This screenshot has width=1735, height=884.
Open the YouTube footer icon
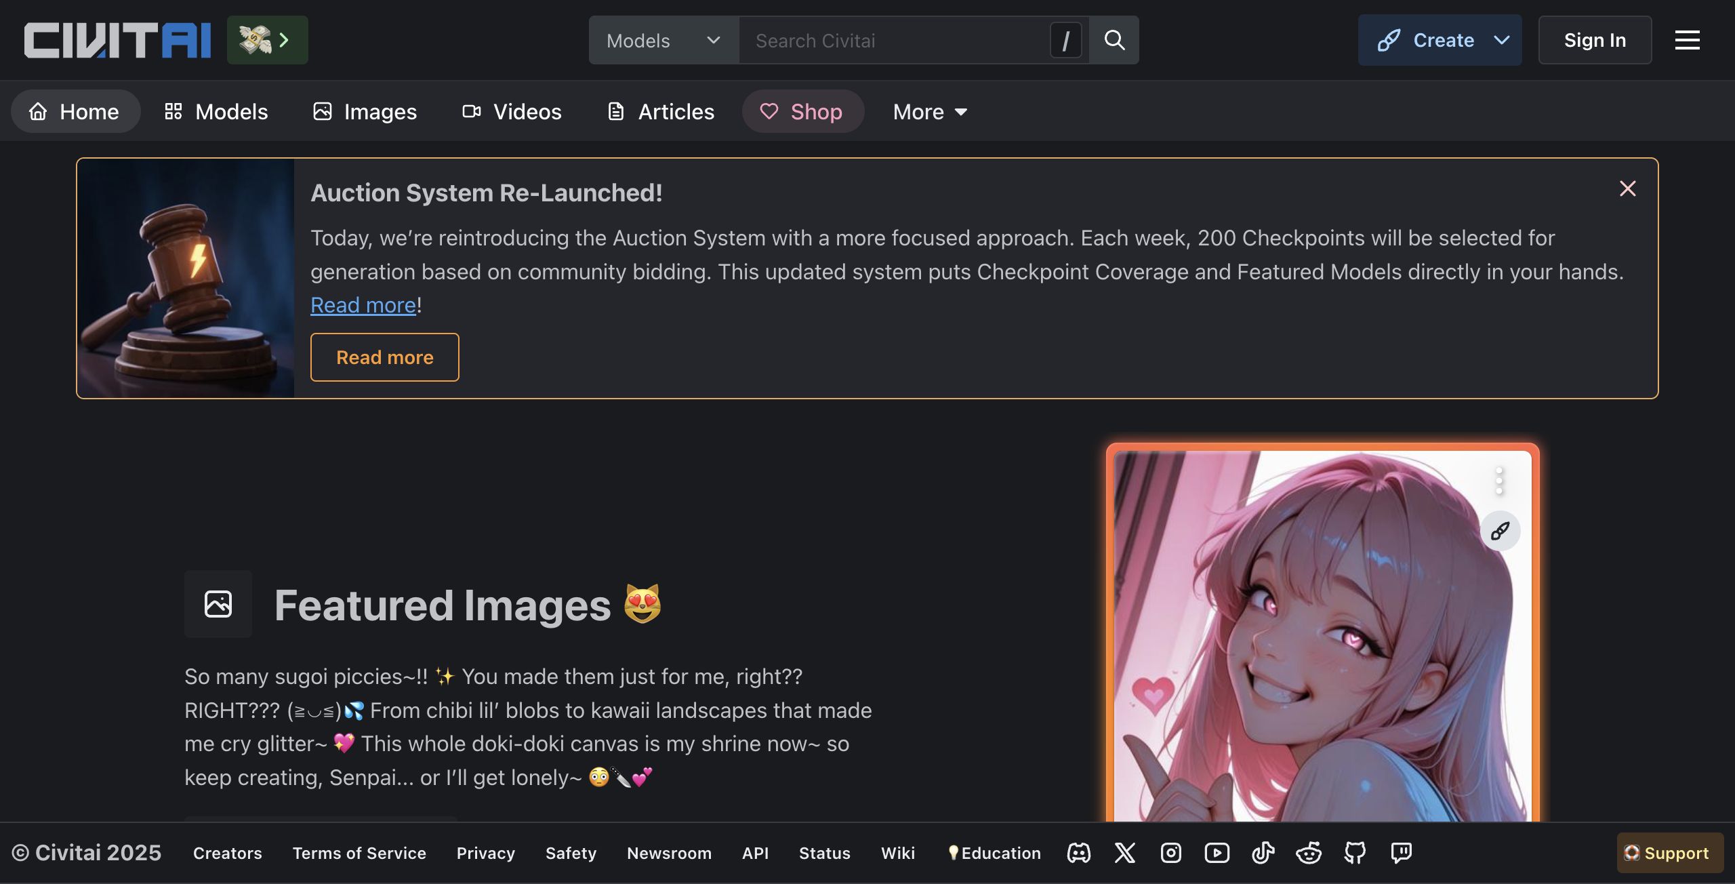pos(1217,853)
